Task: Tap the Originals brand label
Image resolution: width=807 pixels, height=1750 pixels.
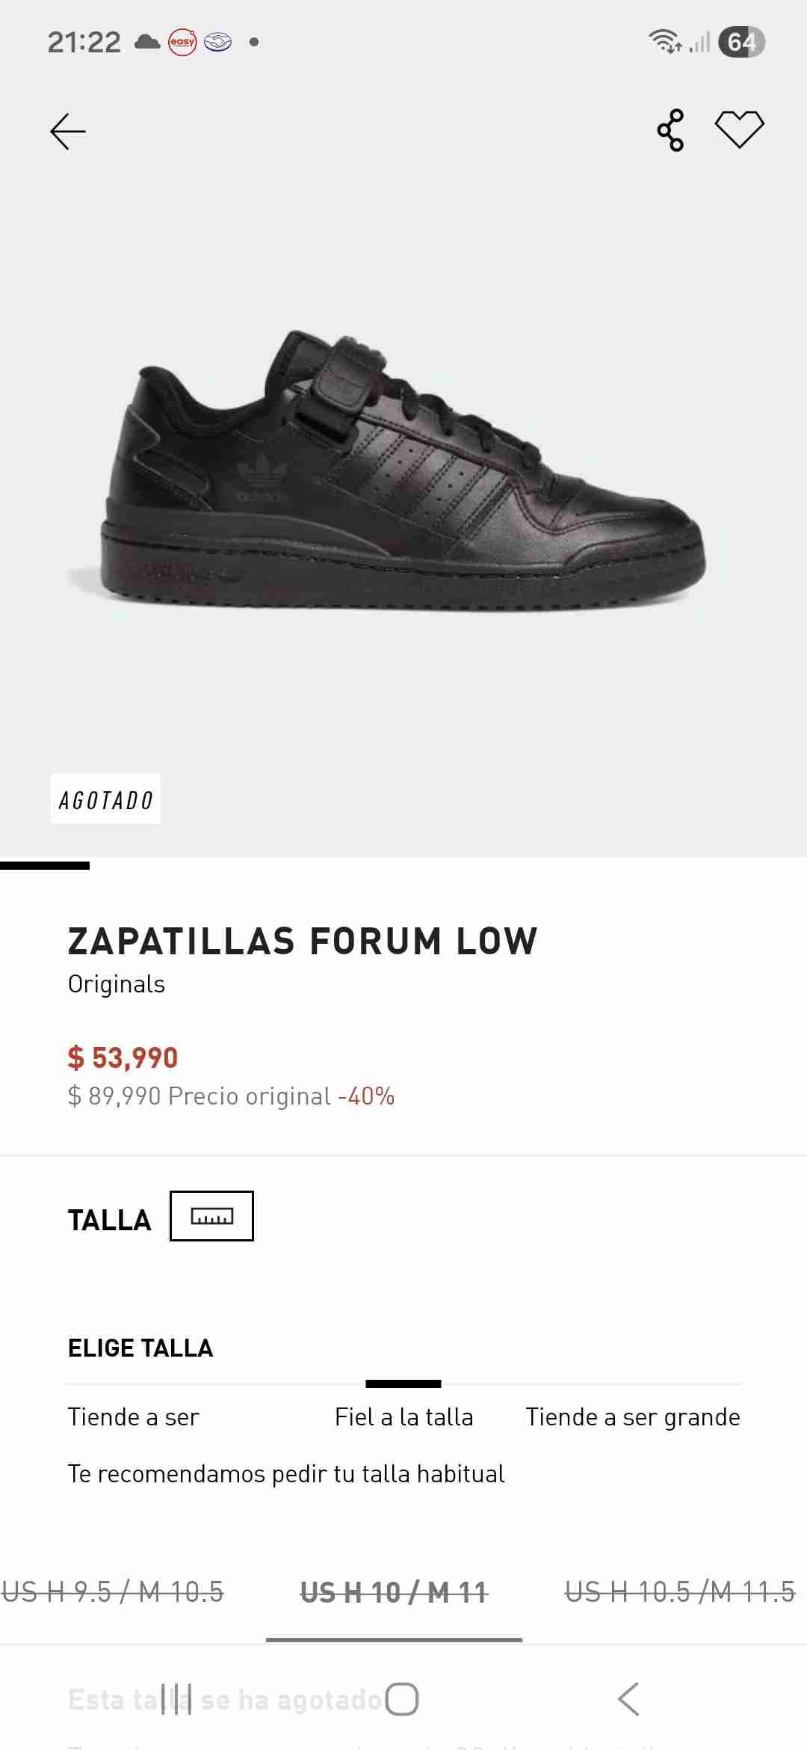Action: pyautogui.click(x=116, y=984)
